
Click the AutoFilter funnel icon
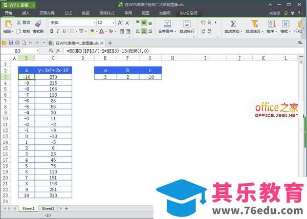(x=254, y=24)
